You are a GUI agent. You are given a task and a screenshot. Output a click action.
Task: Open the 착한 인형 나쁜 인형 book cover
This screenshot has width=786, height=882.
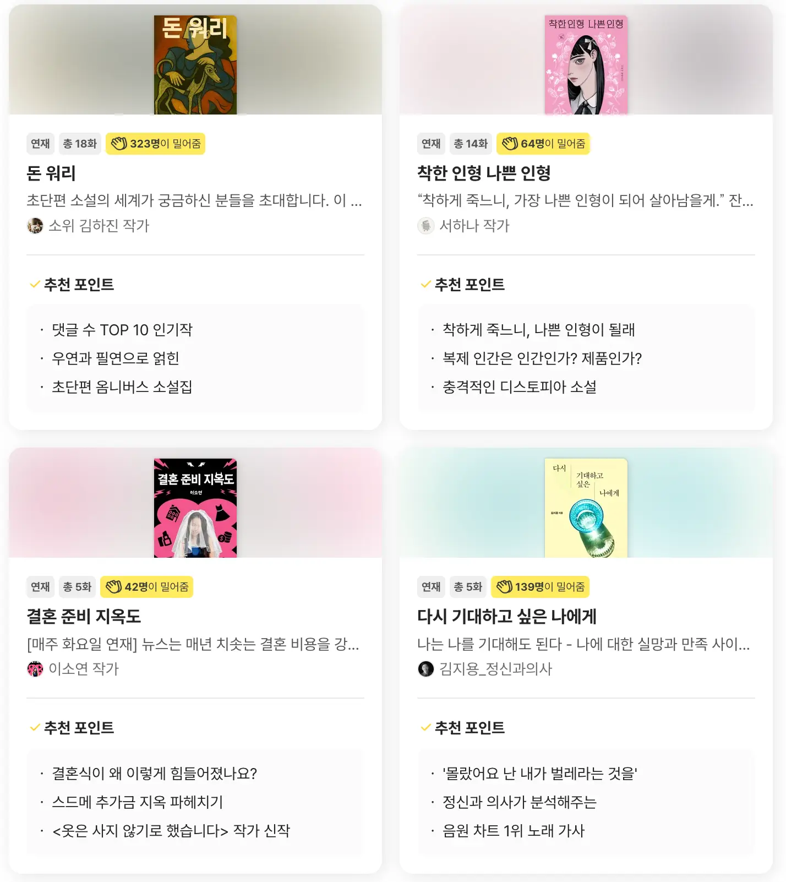(586, 65)
